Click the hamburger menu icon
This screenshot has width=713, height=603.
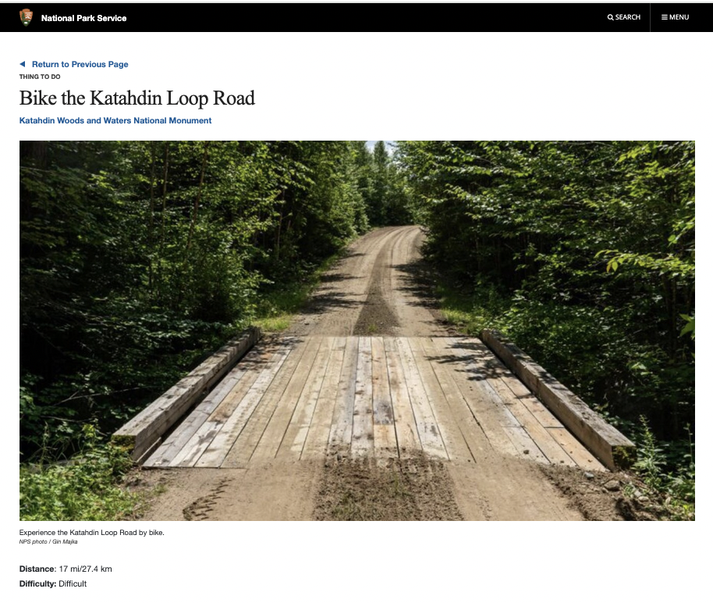[665, 17]
